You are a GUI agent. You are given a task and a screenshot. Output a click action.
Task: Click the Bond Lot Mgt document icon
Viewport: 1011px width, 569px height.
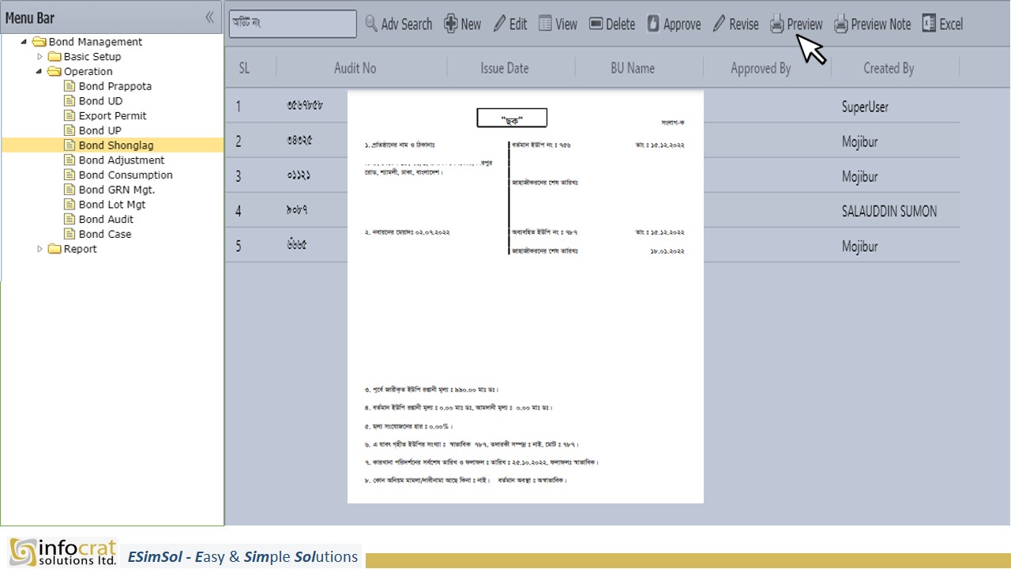click(70, 205)
